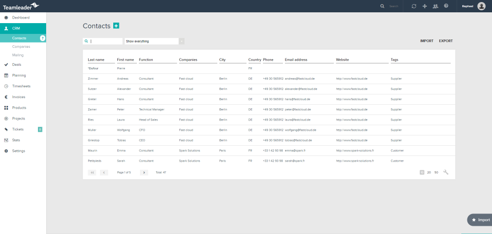The height and width of the screenshot is (234, 492).
Task: Click Head of Sales for Ries Laura
Action: coord(149,120)
